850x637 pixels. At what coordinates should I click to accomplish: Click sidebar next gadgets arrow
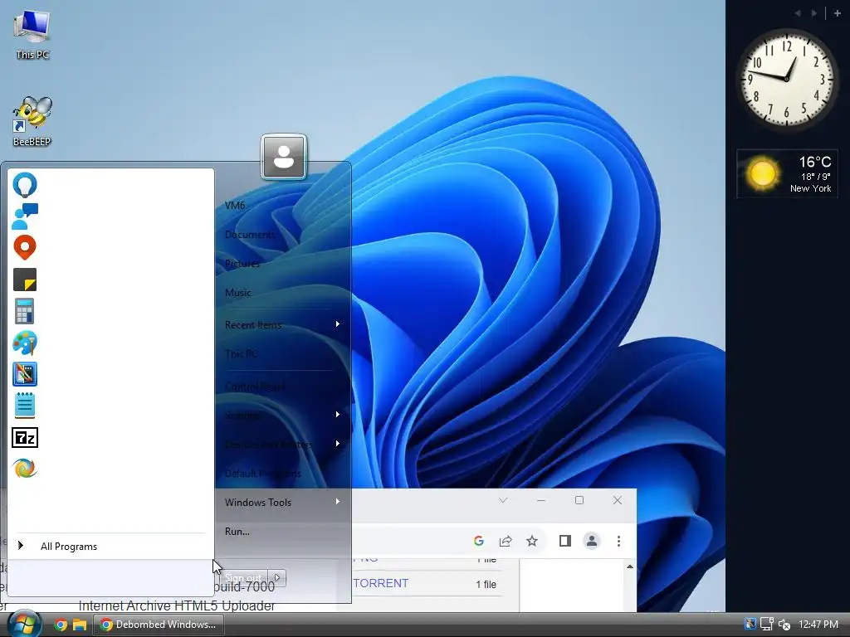(814, 13)
